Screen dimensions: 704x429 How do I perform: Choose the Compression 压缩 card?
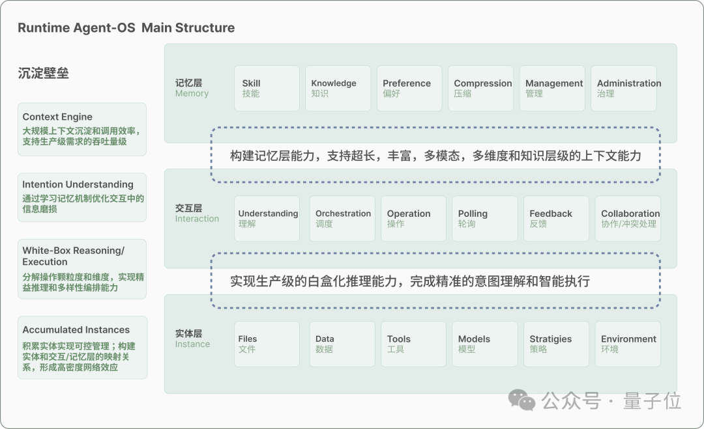click(x=481, y=89)
